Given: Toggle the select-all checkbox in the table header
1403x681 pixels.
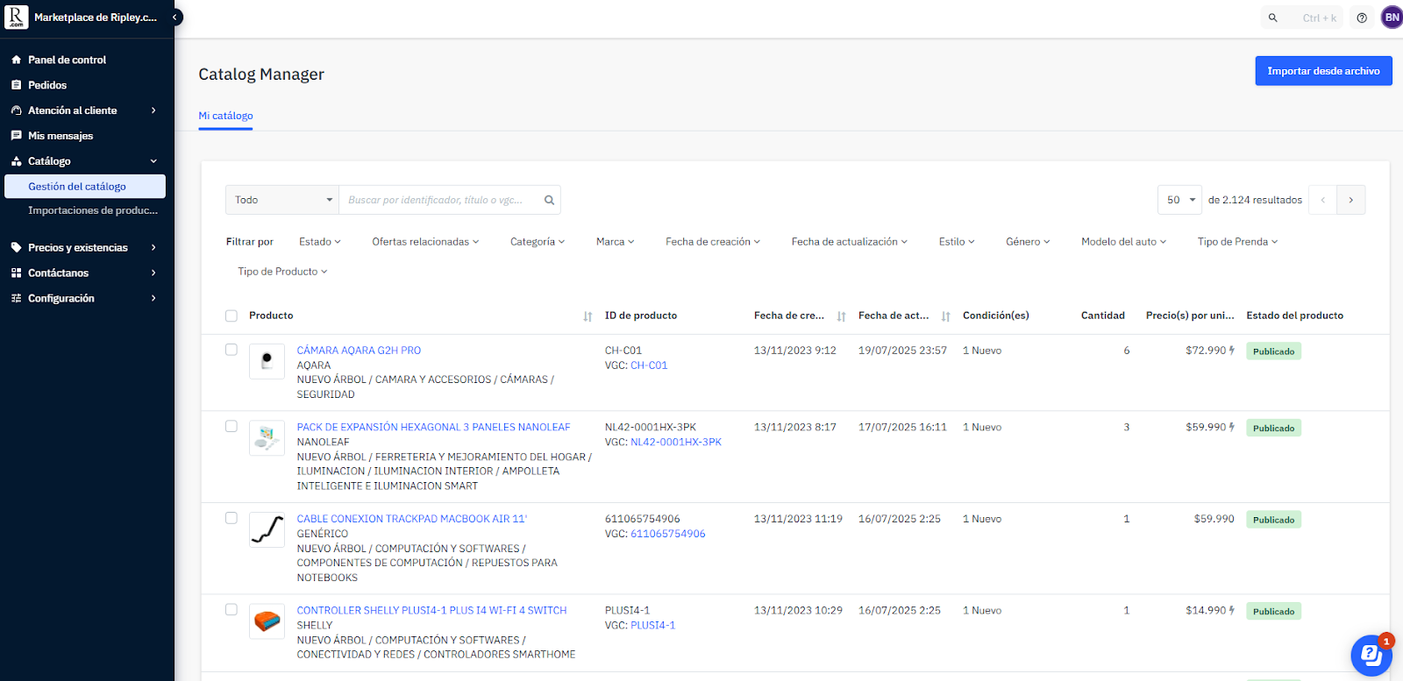Looking at the screenshot, I should coord(231,316).
